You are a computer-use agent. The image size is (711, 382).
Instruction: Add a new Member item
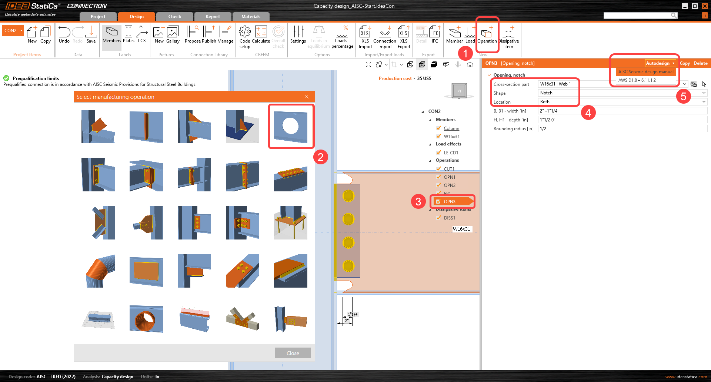coord(454,35)
